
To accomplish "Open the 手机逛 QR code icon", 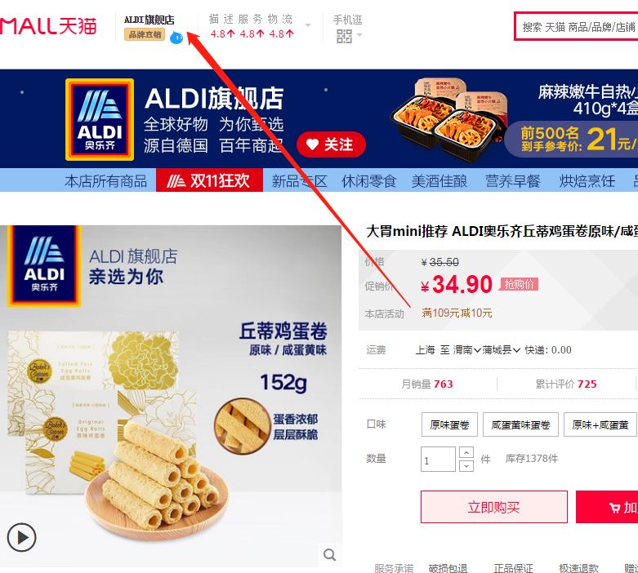I will coord(344,36).
